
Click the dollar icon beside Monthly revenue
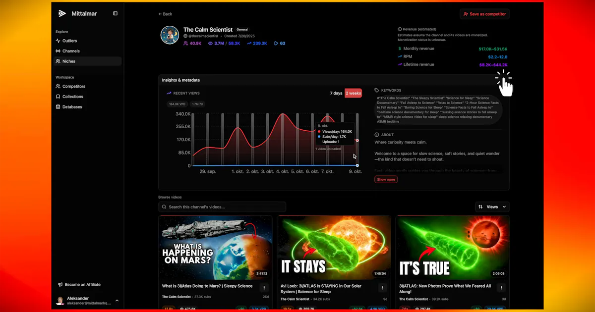coord(400,49)
